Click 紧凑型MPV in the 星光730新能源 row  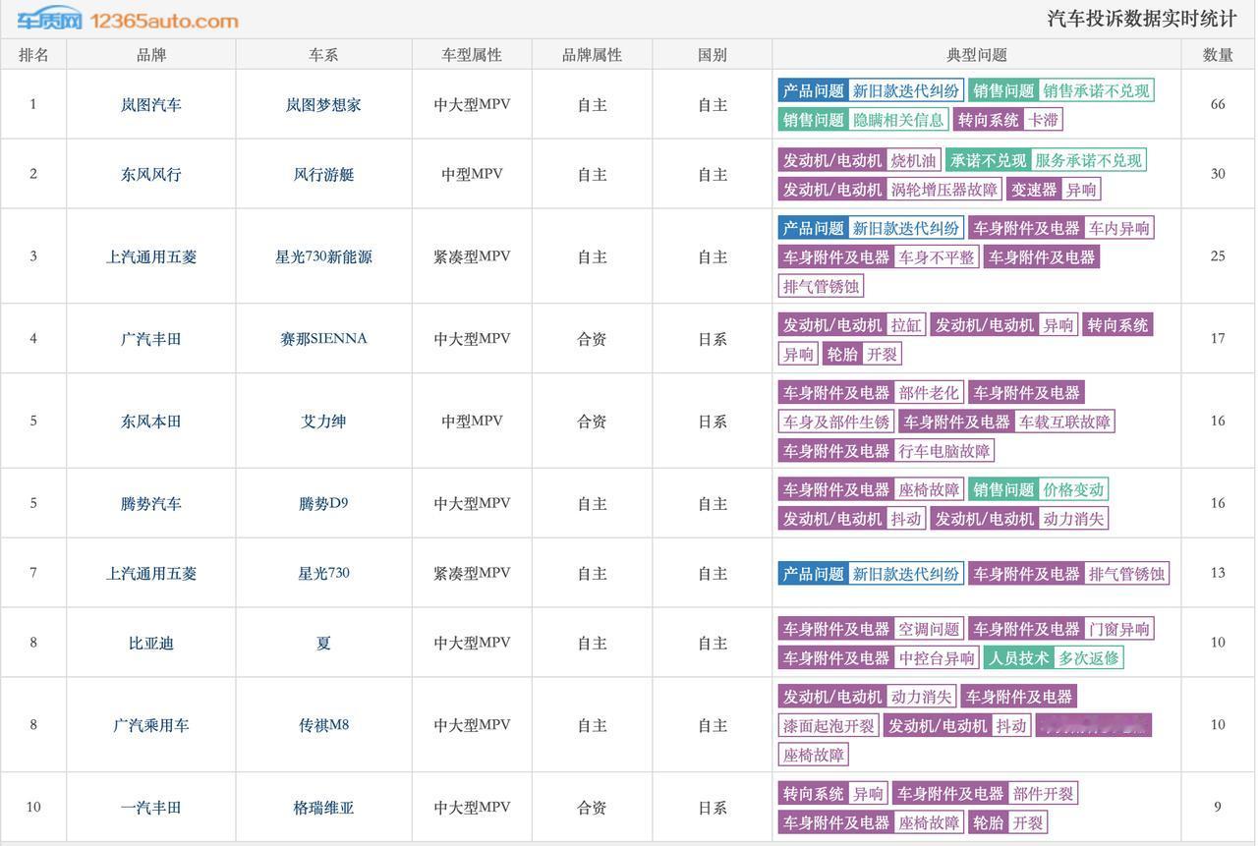pyautogui.click(x=472, y=256)
